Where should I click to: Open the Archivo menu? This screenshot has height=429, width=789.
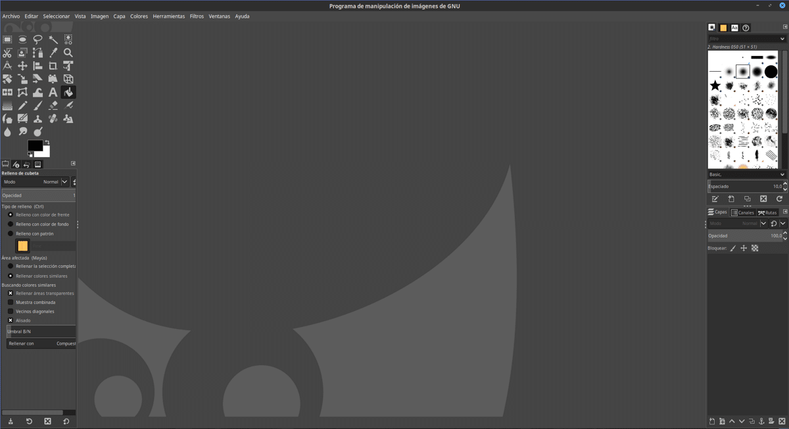[11, 16]
